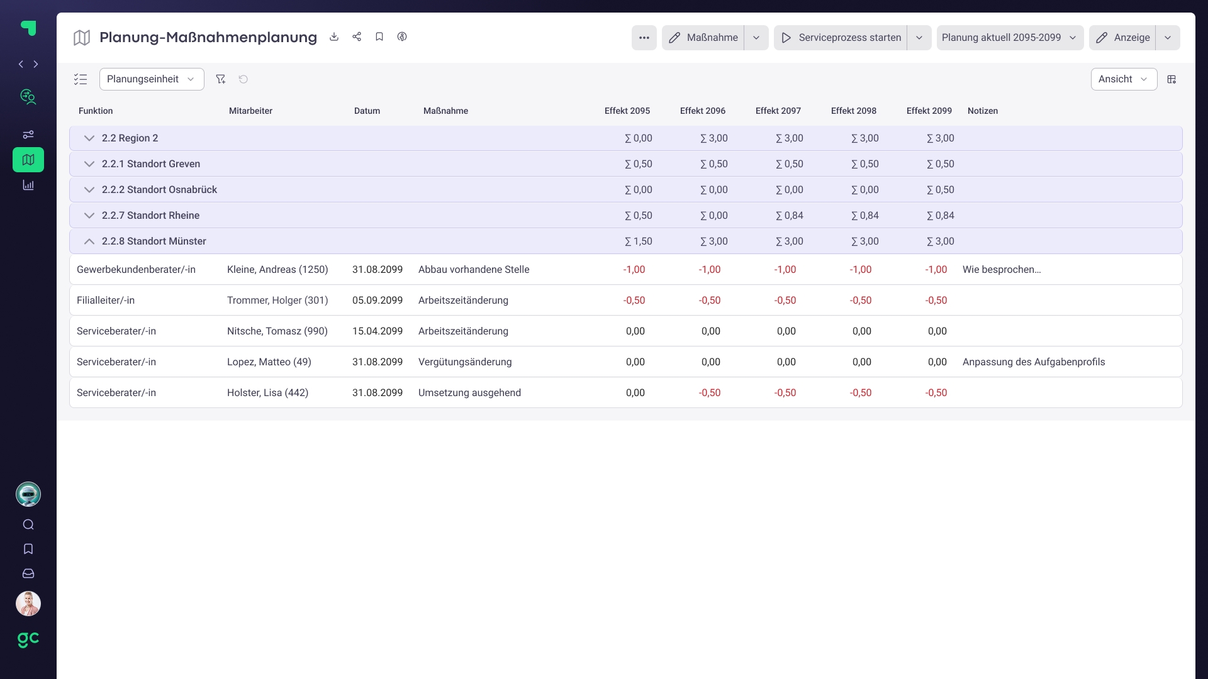
Task: Click the download icon next to the title
Action: tap(334, 37)
